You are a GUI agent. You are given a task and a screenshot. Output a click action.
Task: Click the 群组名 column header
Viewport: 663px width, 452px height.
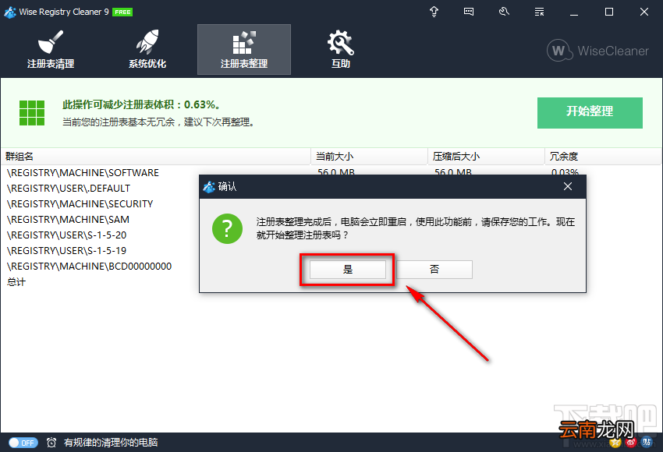155,157
